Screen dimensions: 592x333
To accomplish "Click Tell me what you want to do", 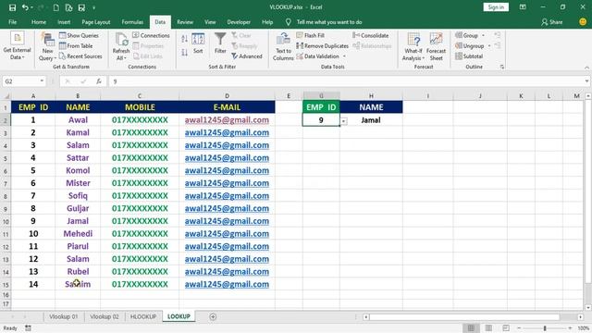I will 329,22.
